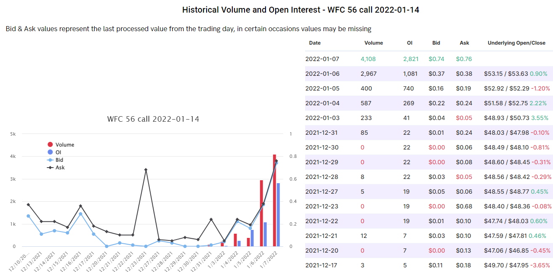Click the blue 1/7/2022 OI bar
The height and width of the screenshot is (272, 553).
point(278,215)
